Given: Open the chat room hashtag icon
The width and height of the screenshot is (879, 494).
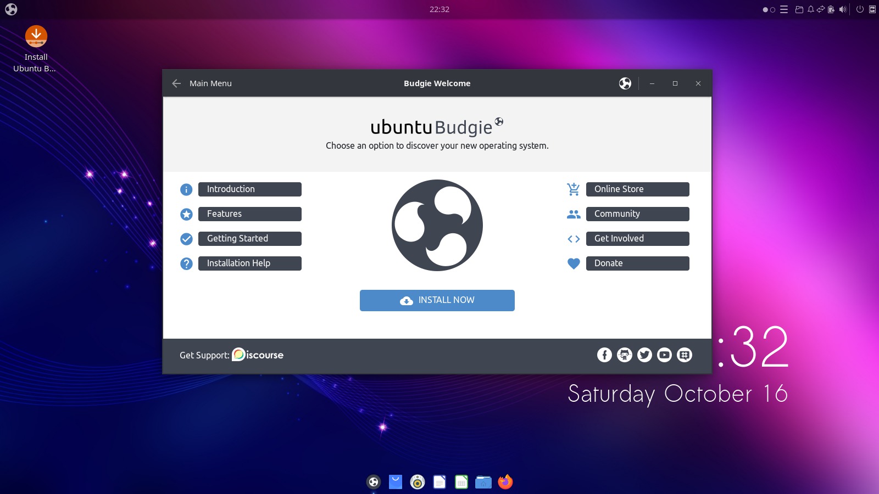Looking at the screenshot, I should click(685, 355).
